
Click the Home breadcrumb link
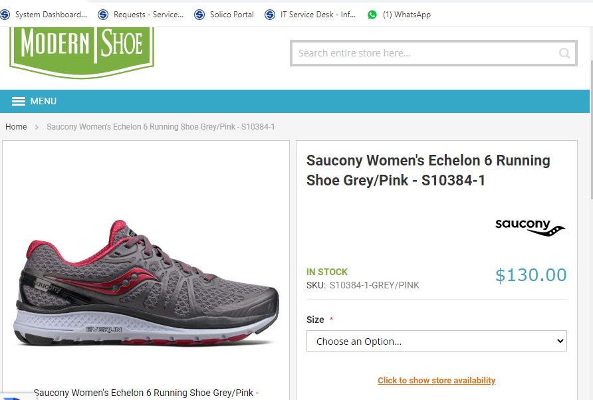[x=16, y=127]
